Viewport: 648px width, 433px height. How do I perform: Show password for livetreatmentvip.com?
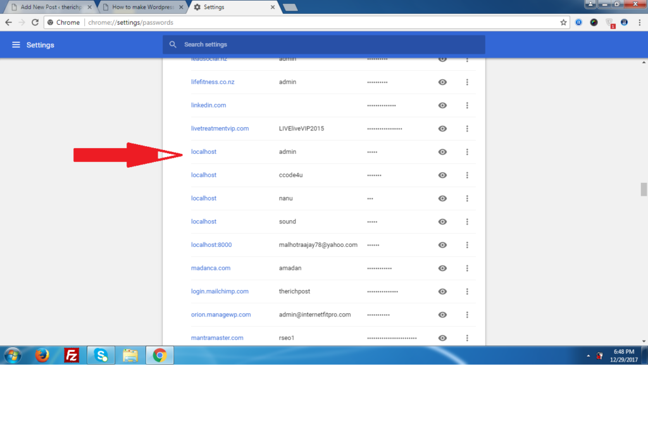pos(442,129)
